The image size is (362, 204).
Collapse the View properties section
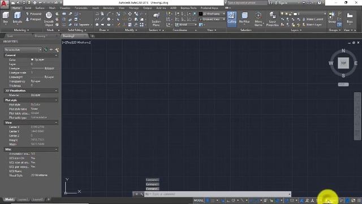pos(56,122)
